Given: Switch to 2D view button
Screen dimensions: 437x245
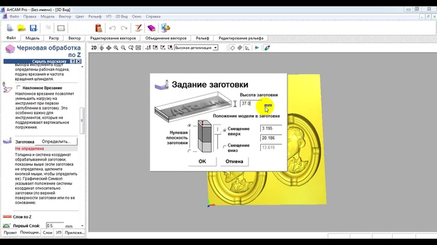Looking at the screenshot, I should tap(94, 48).
